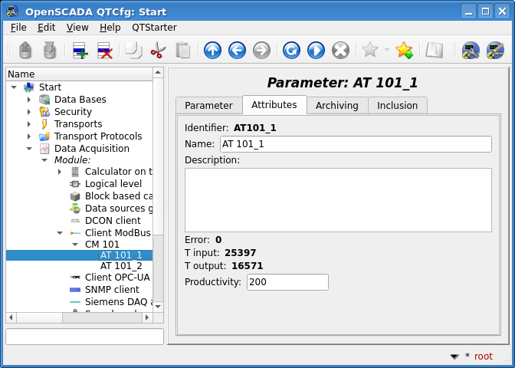515x368 pixels.
Task: Click the Cut scissors icon
Action: pos(158,51)
